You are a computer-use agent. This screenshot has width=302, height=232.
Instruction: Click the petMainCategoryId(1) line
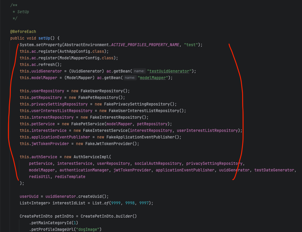54,223
